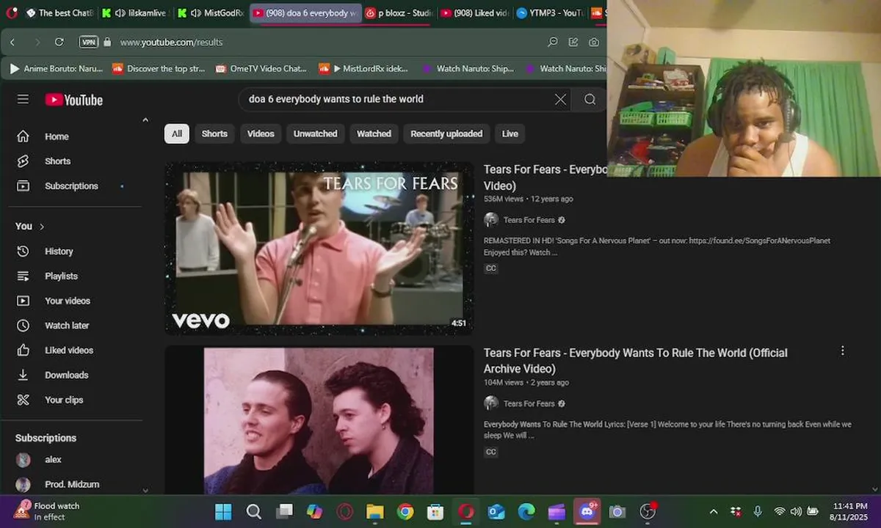Open the alex subscription channel
This screenshot has width=881, height=528.
(x=53, y=460)
